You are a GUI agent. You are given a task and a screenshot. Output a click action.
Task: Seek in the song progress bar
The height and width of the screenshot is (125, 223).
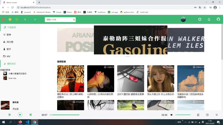coord(105,115)
